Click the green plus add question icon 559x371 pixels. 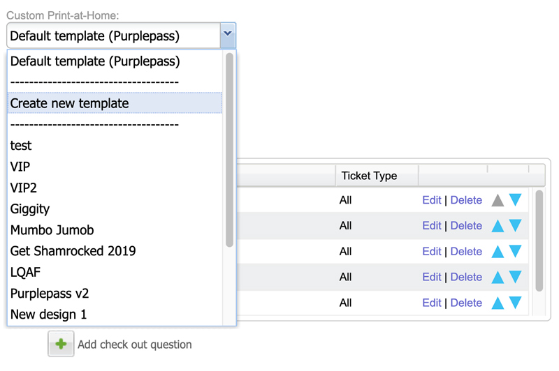pyautogui.click(x=61, y=344)
